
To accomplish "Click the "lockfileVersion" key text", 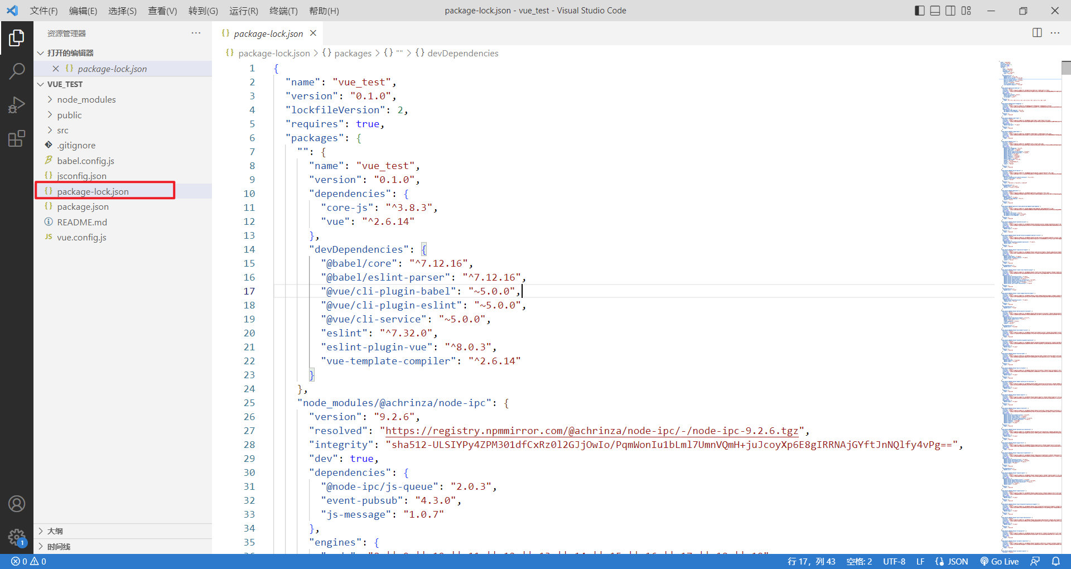I will [x=335, y=110].
